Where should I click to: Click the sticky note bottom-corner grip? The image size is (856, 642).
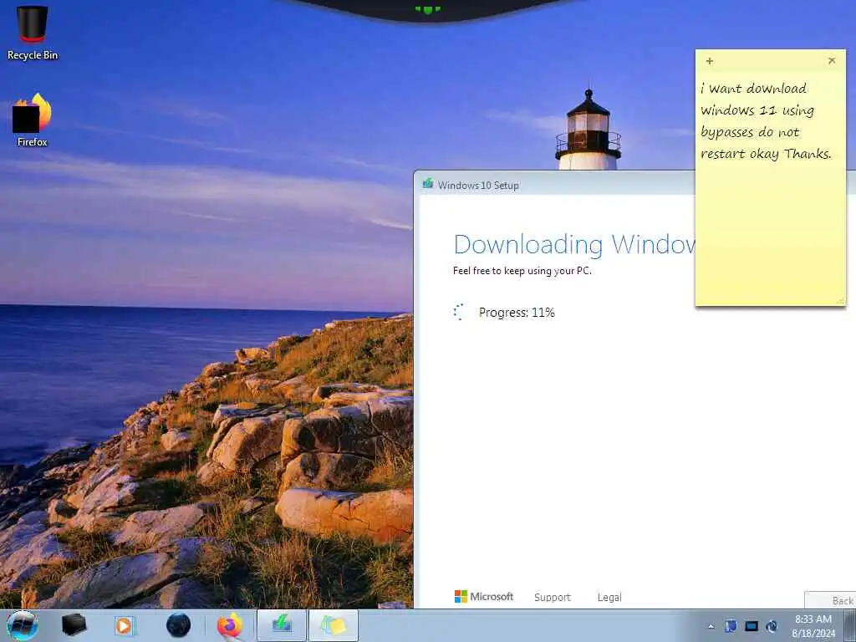(841, 300)
